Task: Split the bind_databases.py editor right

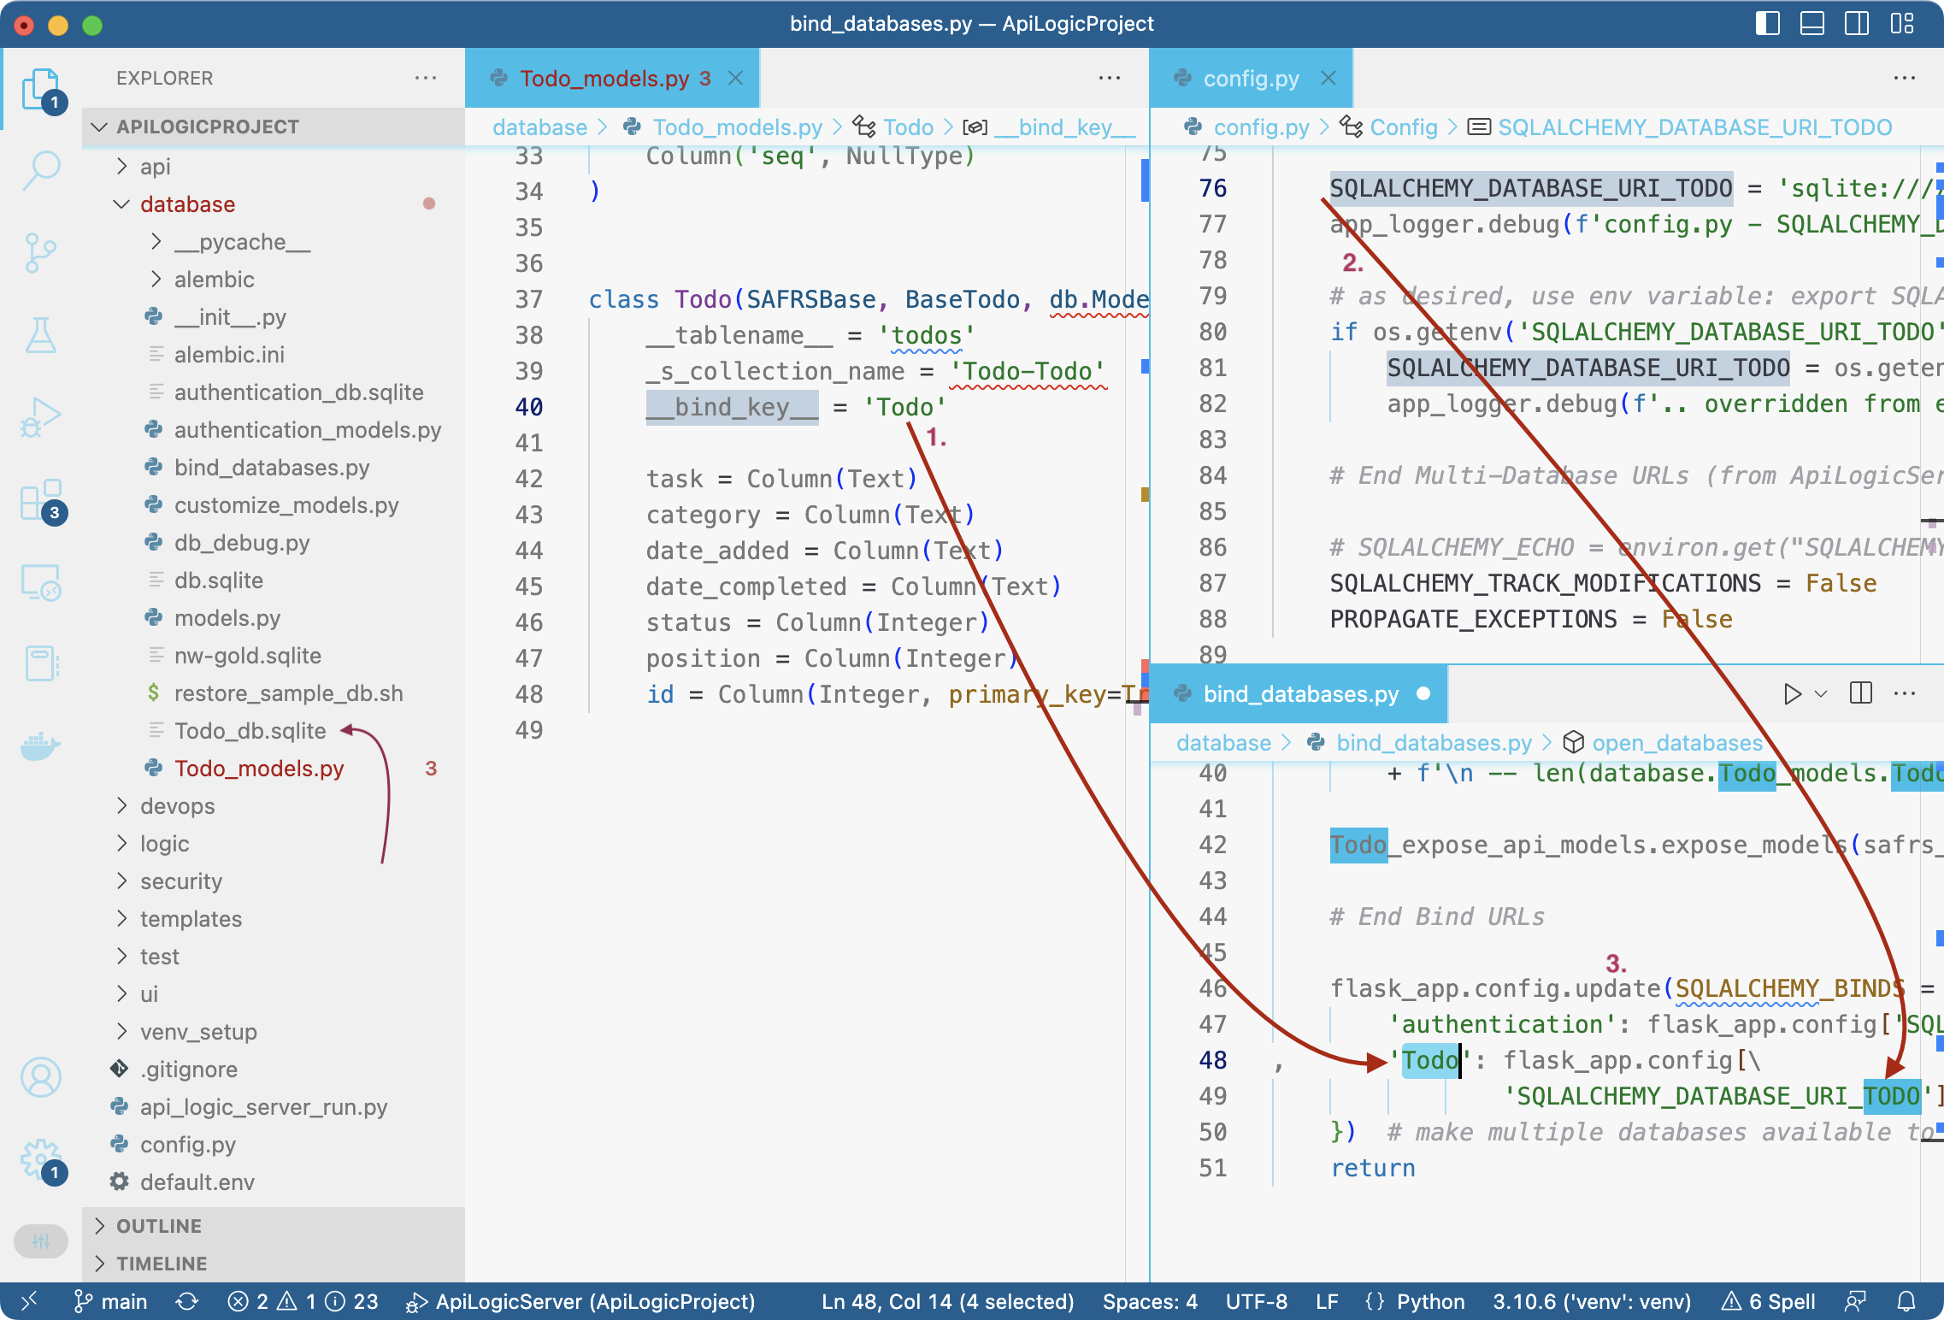Action: [1861, 693]
